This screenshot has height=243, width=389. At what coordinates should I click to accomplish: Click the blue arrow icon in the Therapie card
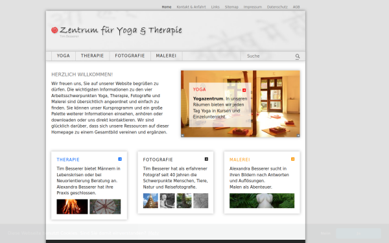(120, 159)
